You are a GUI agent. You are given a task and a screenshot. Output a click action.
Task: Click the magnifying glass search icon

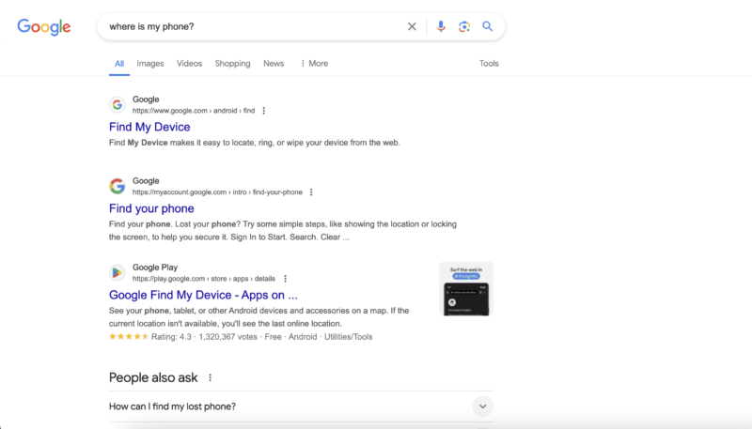(x=487, y=26)
